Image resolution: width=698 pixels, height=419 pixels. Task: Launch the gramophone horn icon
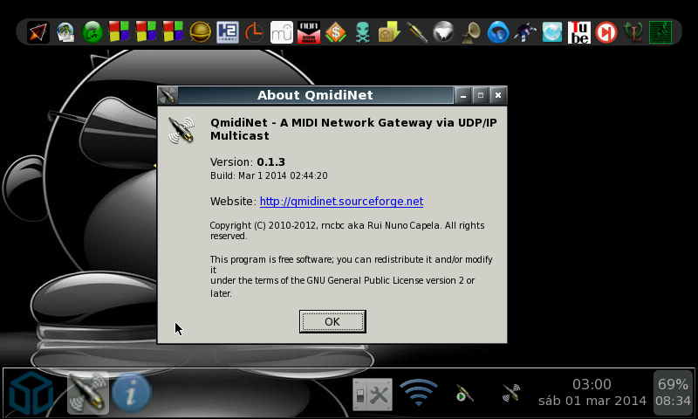pos(471,32)
